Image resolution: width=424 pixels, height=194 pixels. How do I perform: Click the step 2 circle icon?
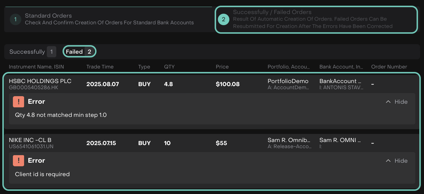pyautogui.click(x=223, y=19)
